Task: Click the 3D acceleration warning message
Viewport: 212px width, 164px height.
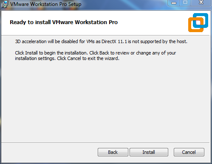Action: (101, 41)
